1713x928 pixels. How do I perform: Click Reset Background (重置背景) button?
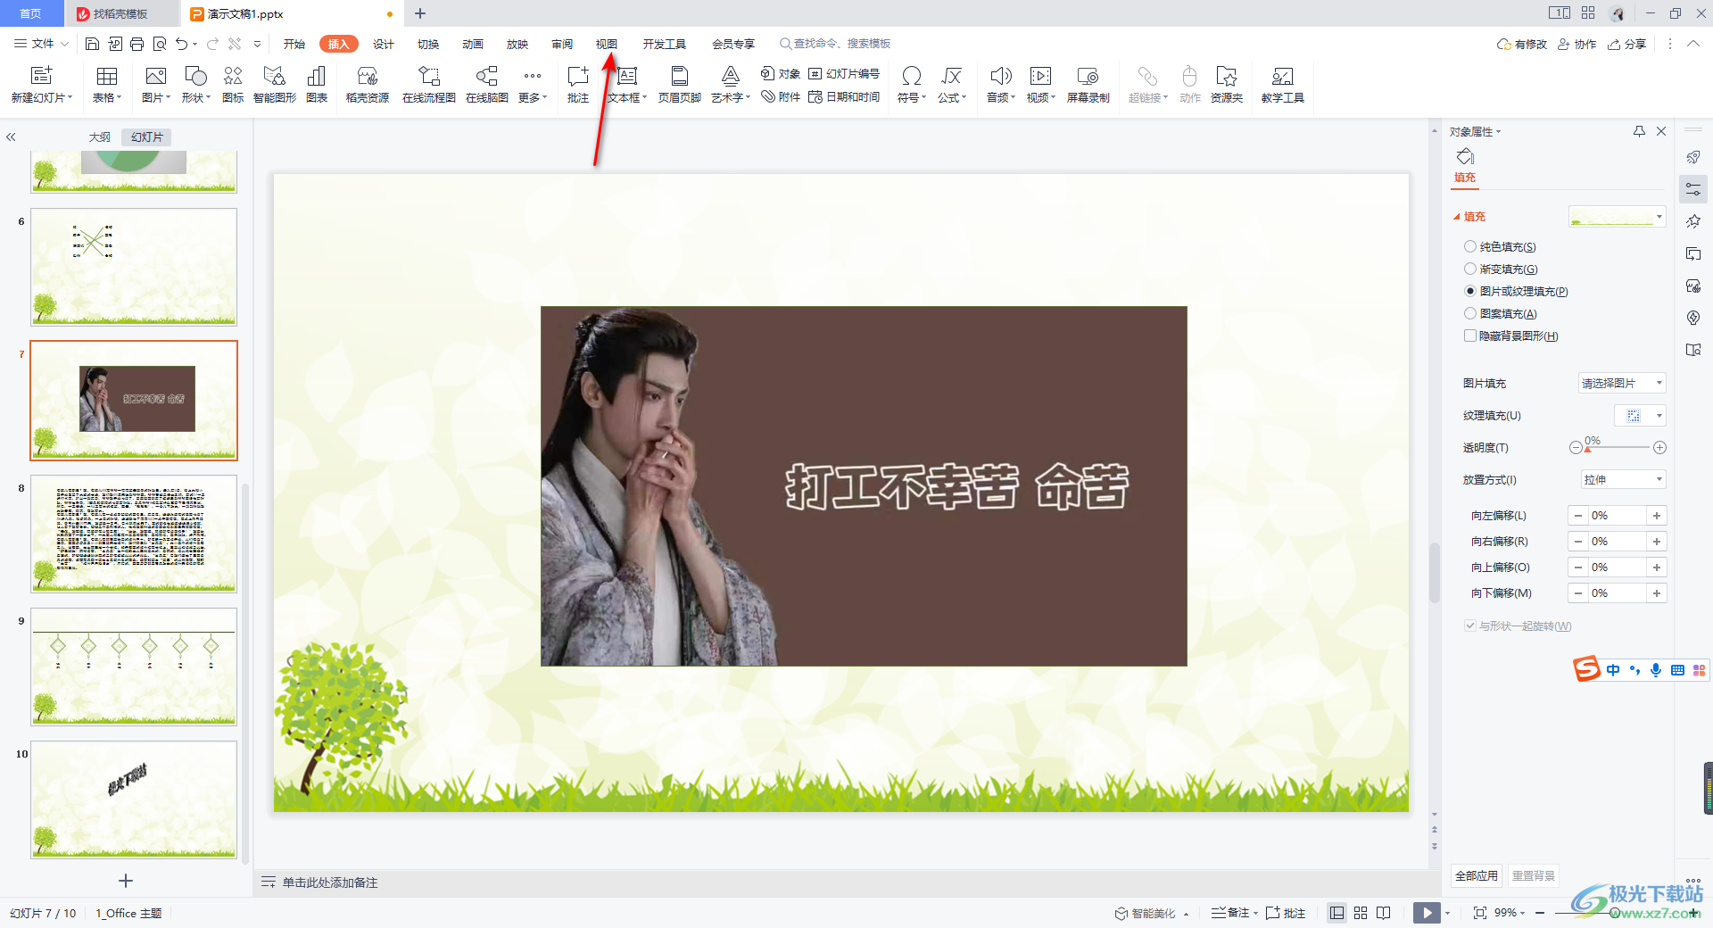point(1534,875)
